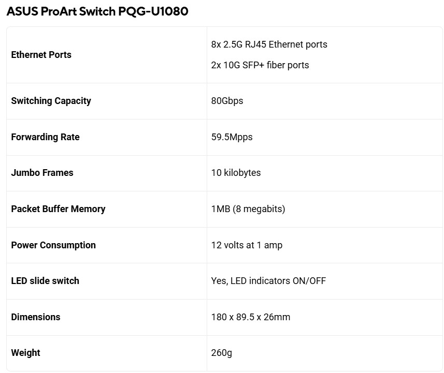Click the 2x 10G SFP+ fiber ports text
The height and width of the screenshot is (373, 444).
(260, 65)
